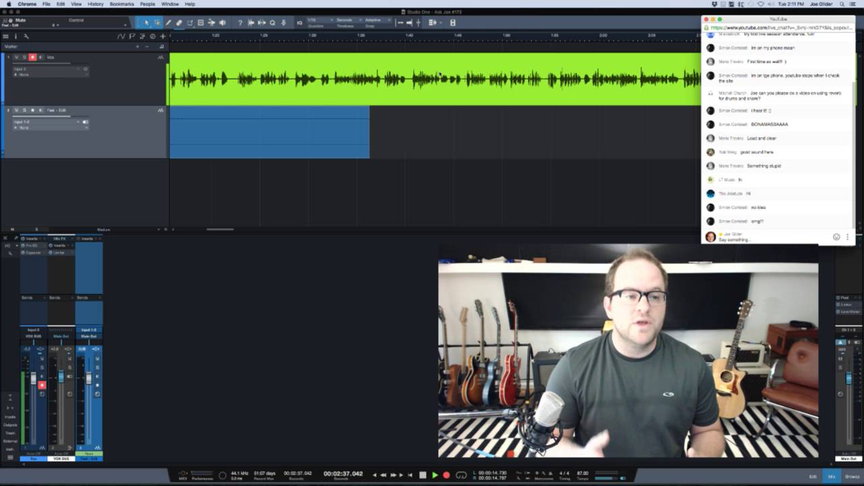Toggle monitor on the Vox track

point(40,57)
